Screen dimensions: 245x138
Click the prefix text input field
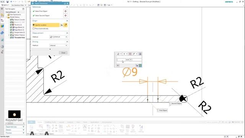[121, 60]
